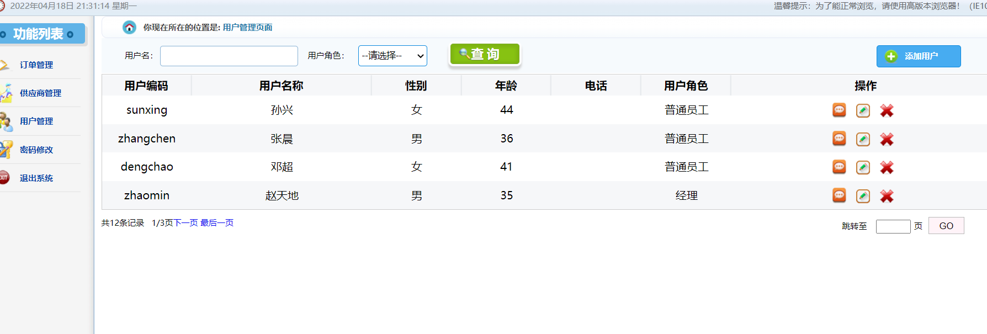987x334 pixels.
Task: Click view icon for user zhaomin
Action: [839, 195]
